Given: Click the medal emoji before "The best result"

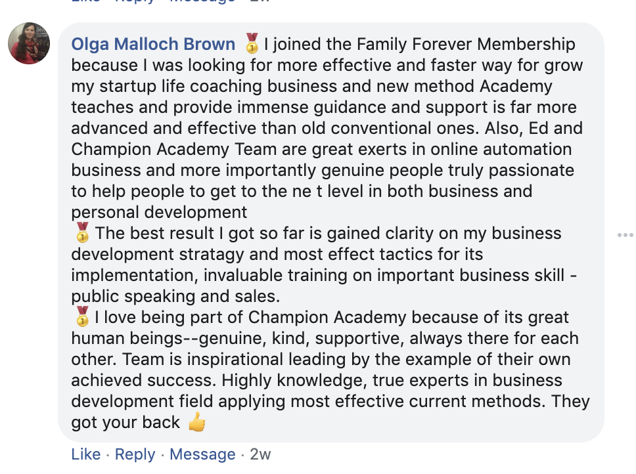Looking at the screenshot, I should pos(82,232).
